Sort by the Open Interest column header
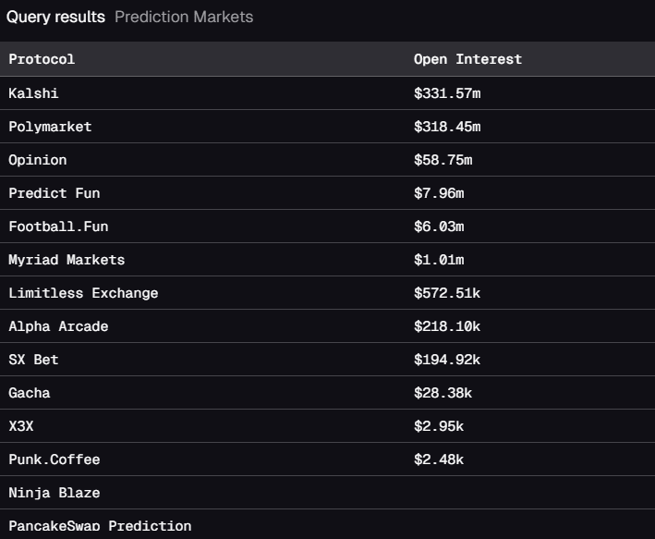 pos(467,59)
